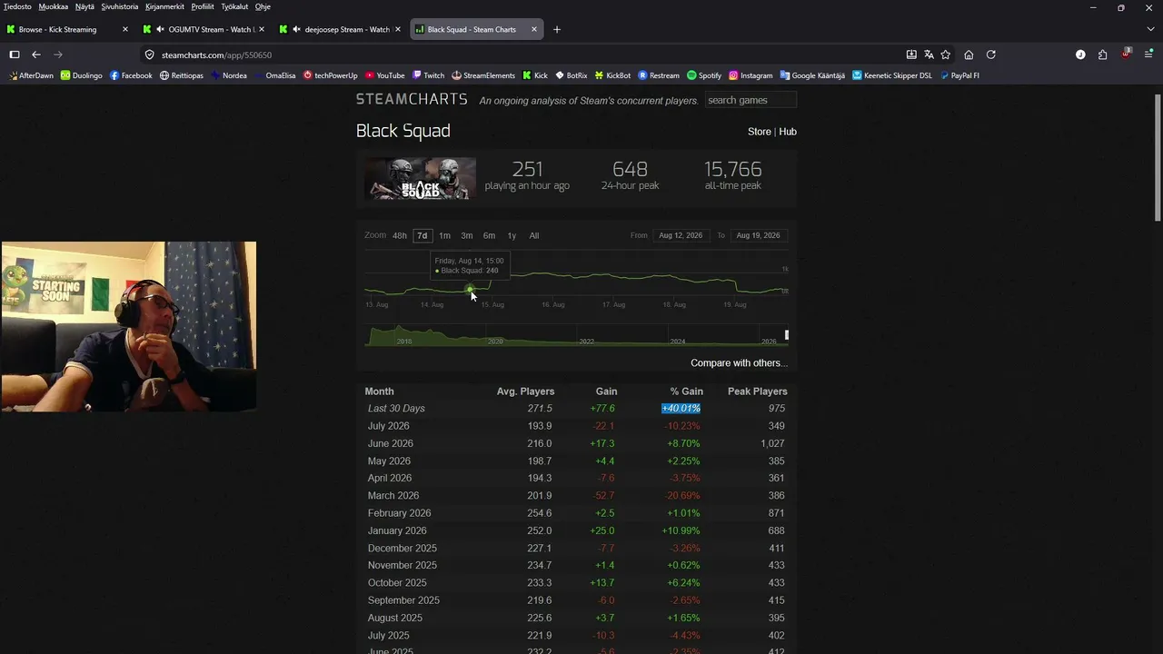This screenshot has width=1163, height=654.
Task: Open the Kick bookmark
Action: tap(535, 75)
